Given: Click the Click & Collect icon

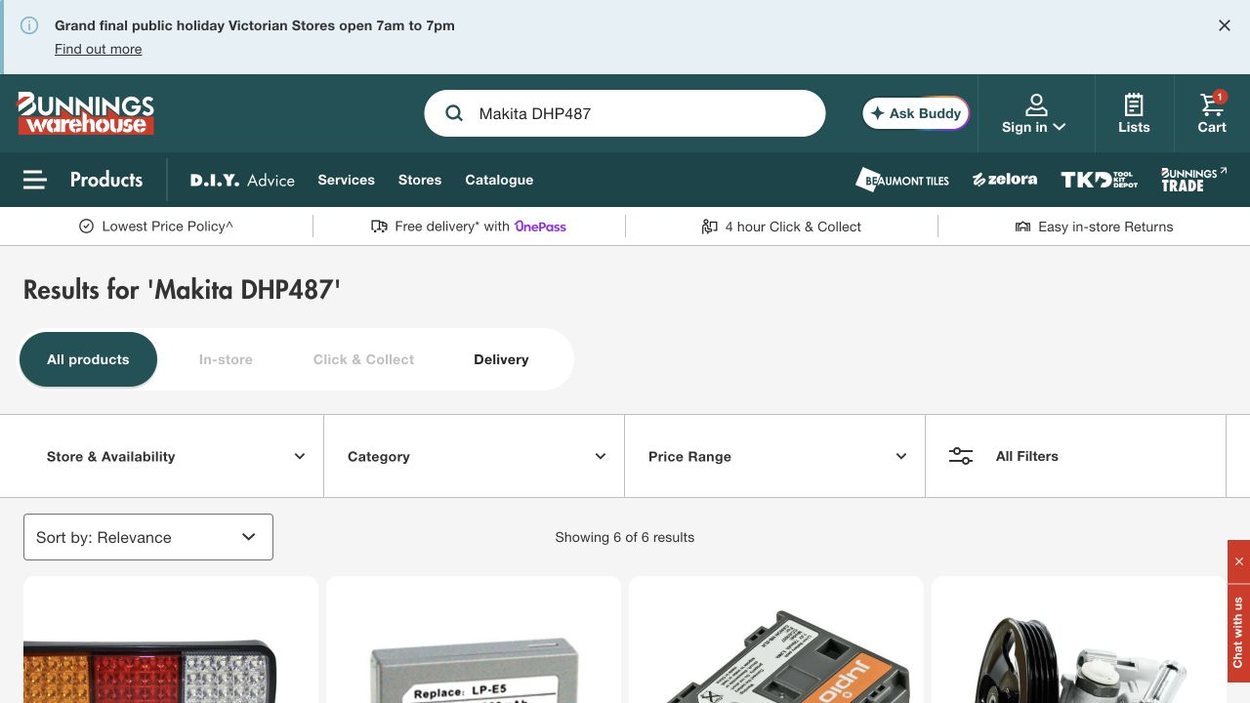Looking at the screenshot, I should pyautogui.click(x=710, y=227).
